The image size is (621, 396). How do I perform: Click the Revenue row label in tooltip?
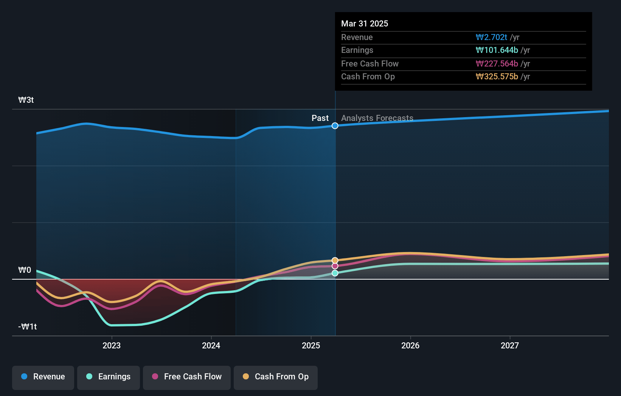tap(357, 37)
